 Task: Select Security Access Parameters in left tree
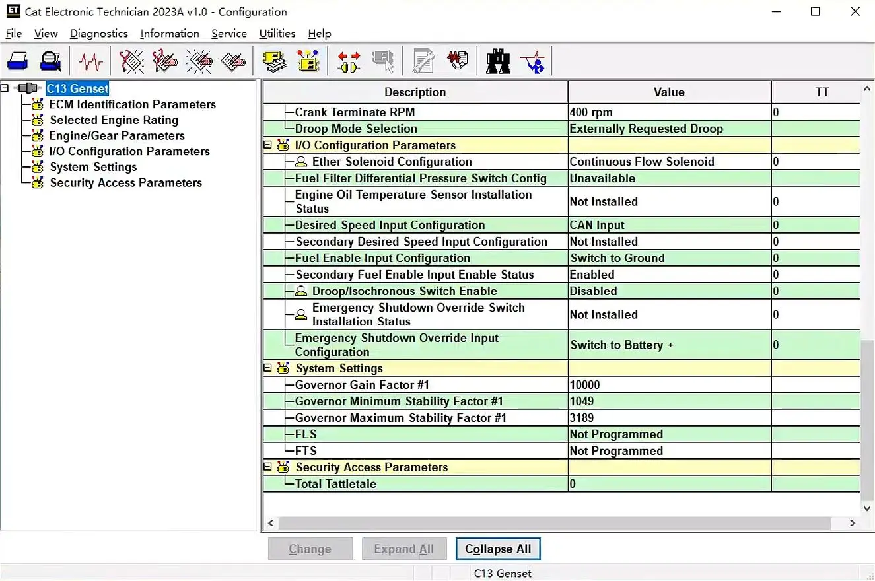click(x=126, y=183)
